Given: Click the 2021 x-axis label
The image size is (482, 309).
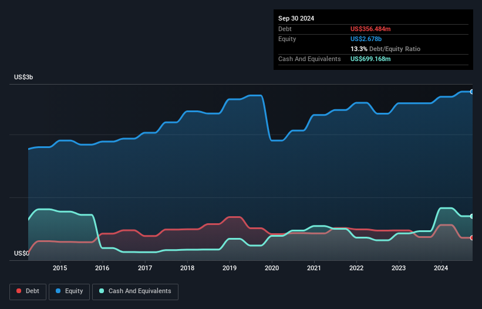Looking at the screenshot, I should 314,268.
